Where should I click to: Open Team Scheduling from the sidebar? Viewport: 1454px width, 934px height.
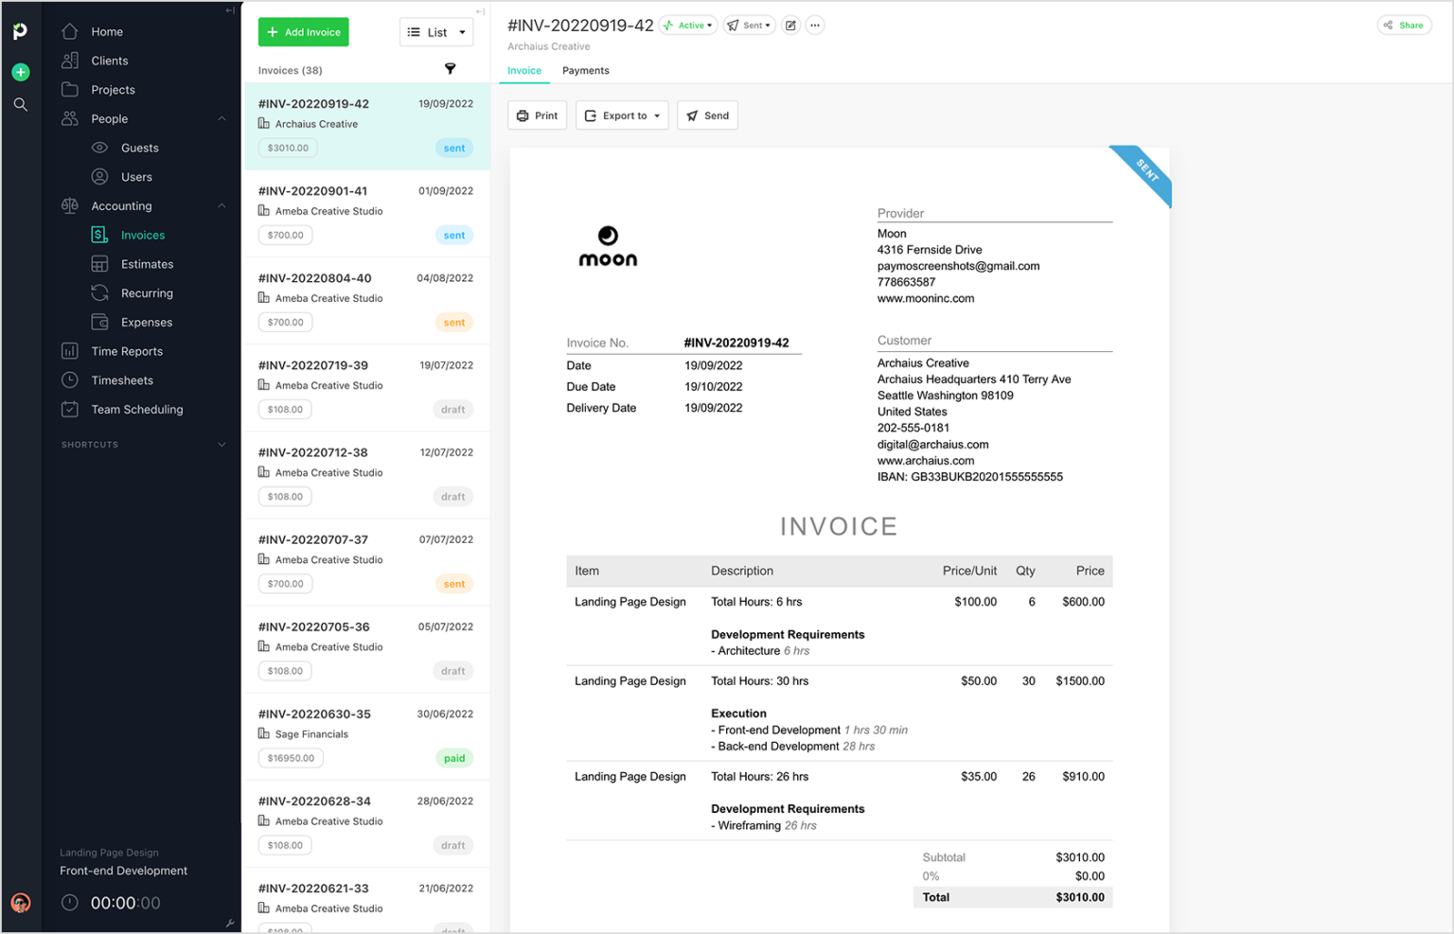(136, 409)
